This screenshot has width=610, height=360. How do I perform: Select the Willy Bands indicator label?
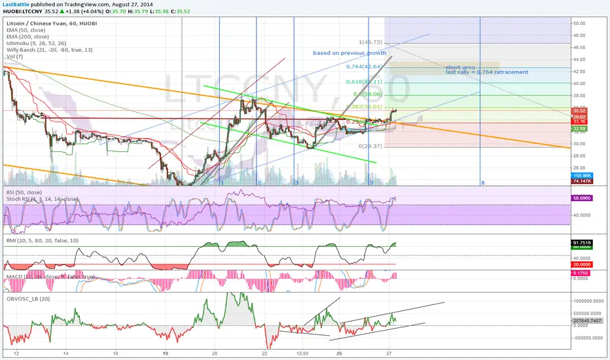tap(49, 50)
